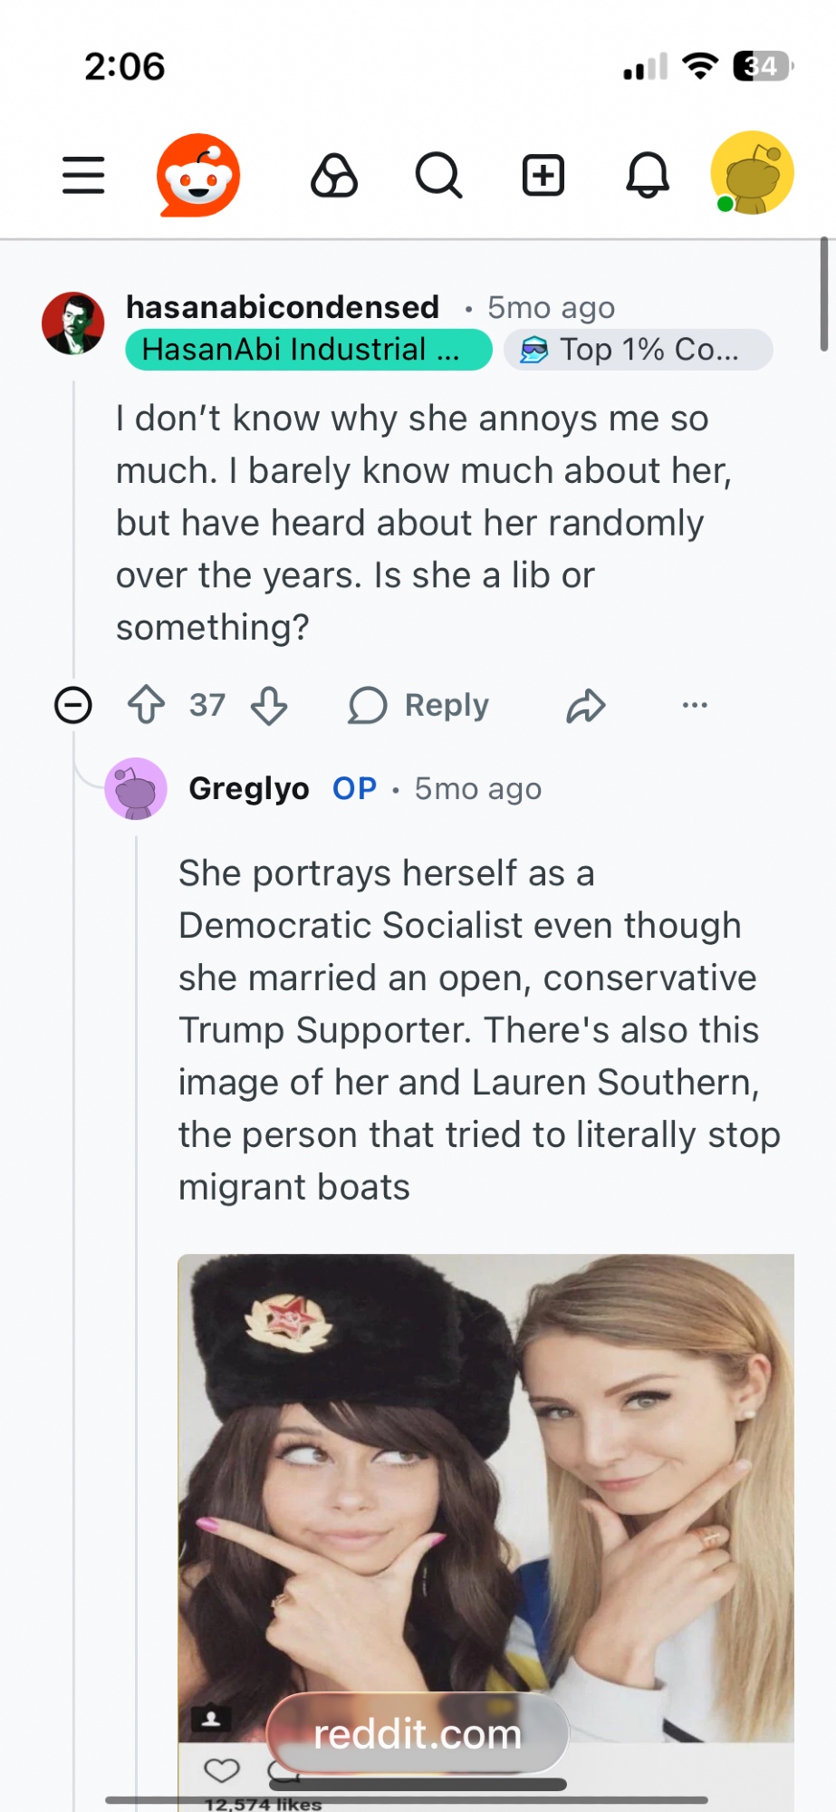The height and width of the screenshot is (1812, 836).
Task: Collapse the hasanabicondensed comment thread
Action: coord(73,705)
